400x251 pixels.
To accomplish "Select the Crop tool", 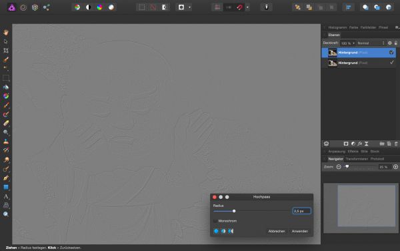I will pyautogui.click(x=6, y=51).
